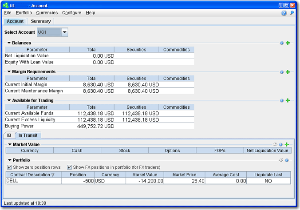Select the Current Maintenance Margin row

coord(99,91)
